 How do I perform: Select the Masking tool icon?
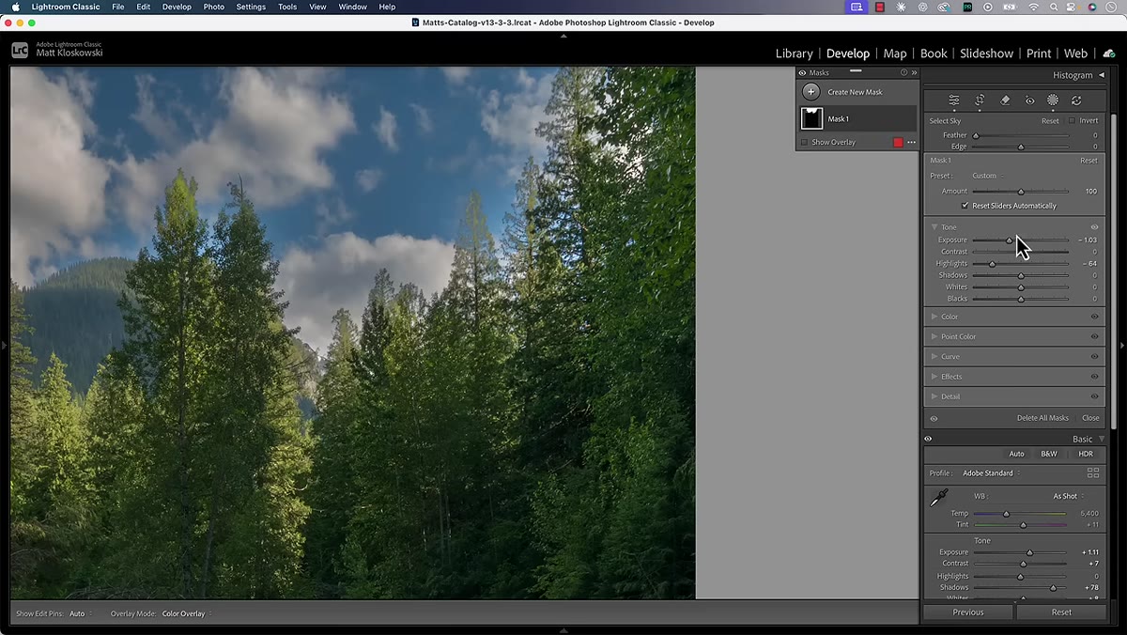1053,101
